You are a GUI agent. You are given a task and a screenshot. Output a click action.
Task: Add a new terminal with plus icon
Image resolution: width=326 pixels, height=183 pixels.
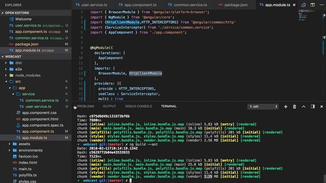[286, 106]
